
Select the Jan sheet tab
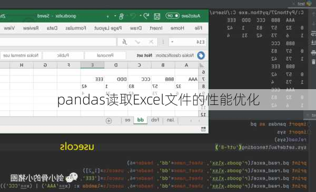click(171, 120)
